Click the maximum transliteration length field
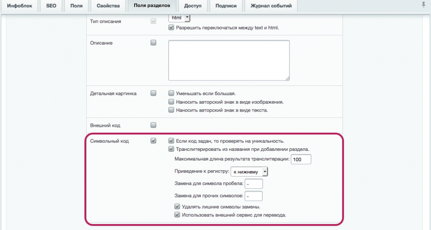 coord(301,159)
